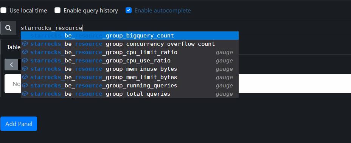Image resolution: width=351 pixels, height=143 pixels.
Task: Click cube icon beside mem_inuse_bytes suggestion
Action: [25, 69]
